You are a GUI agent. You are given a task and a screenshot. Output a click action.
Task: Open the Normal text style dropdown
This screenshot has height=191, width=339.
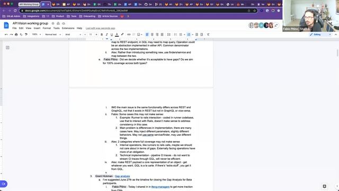[53, 34]
